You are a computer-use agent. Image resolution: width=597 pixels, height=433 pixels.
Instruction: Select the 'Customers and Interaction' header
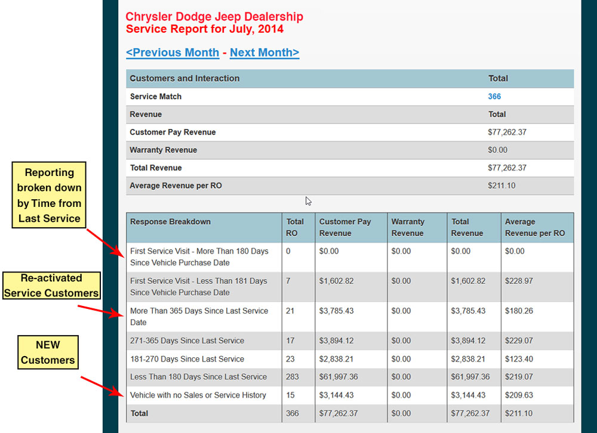click(184, 78)
